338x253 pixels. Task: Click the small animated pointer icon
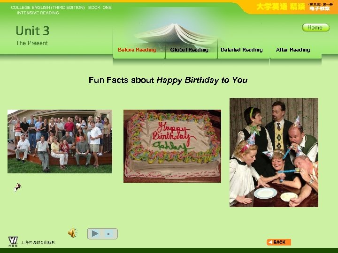(x=18, y=187)
